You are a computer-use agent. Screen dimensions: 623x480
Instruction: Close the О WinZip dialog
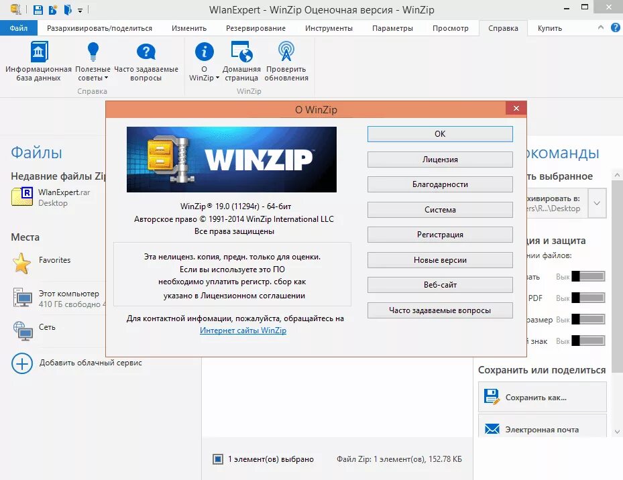(x=516, y=108)
